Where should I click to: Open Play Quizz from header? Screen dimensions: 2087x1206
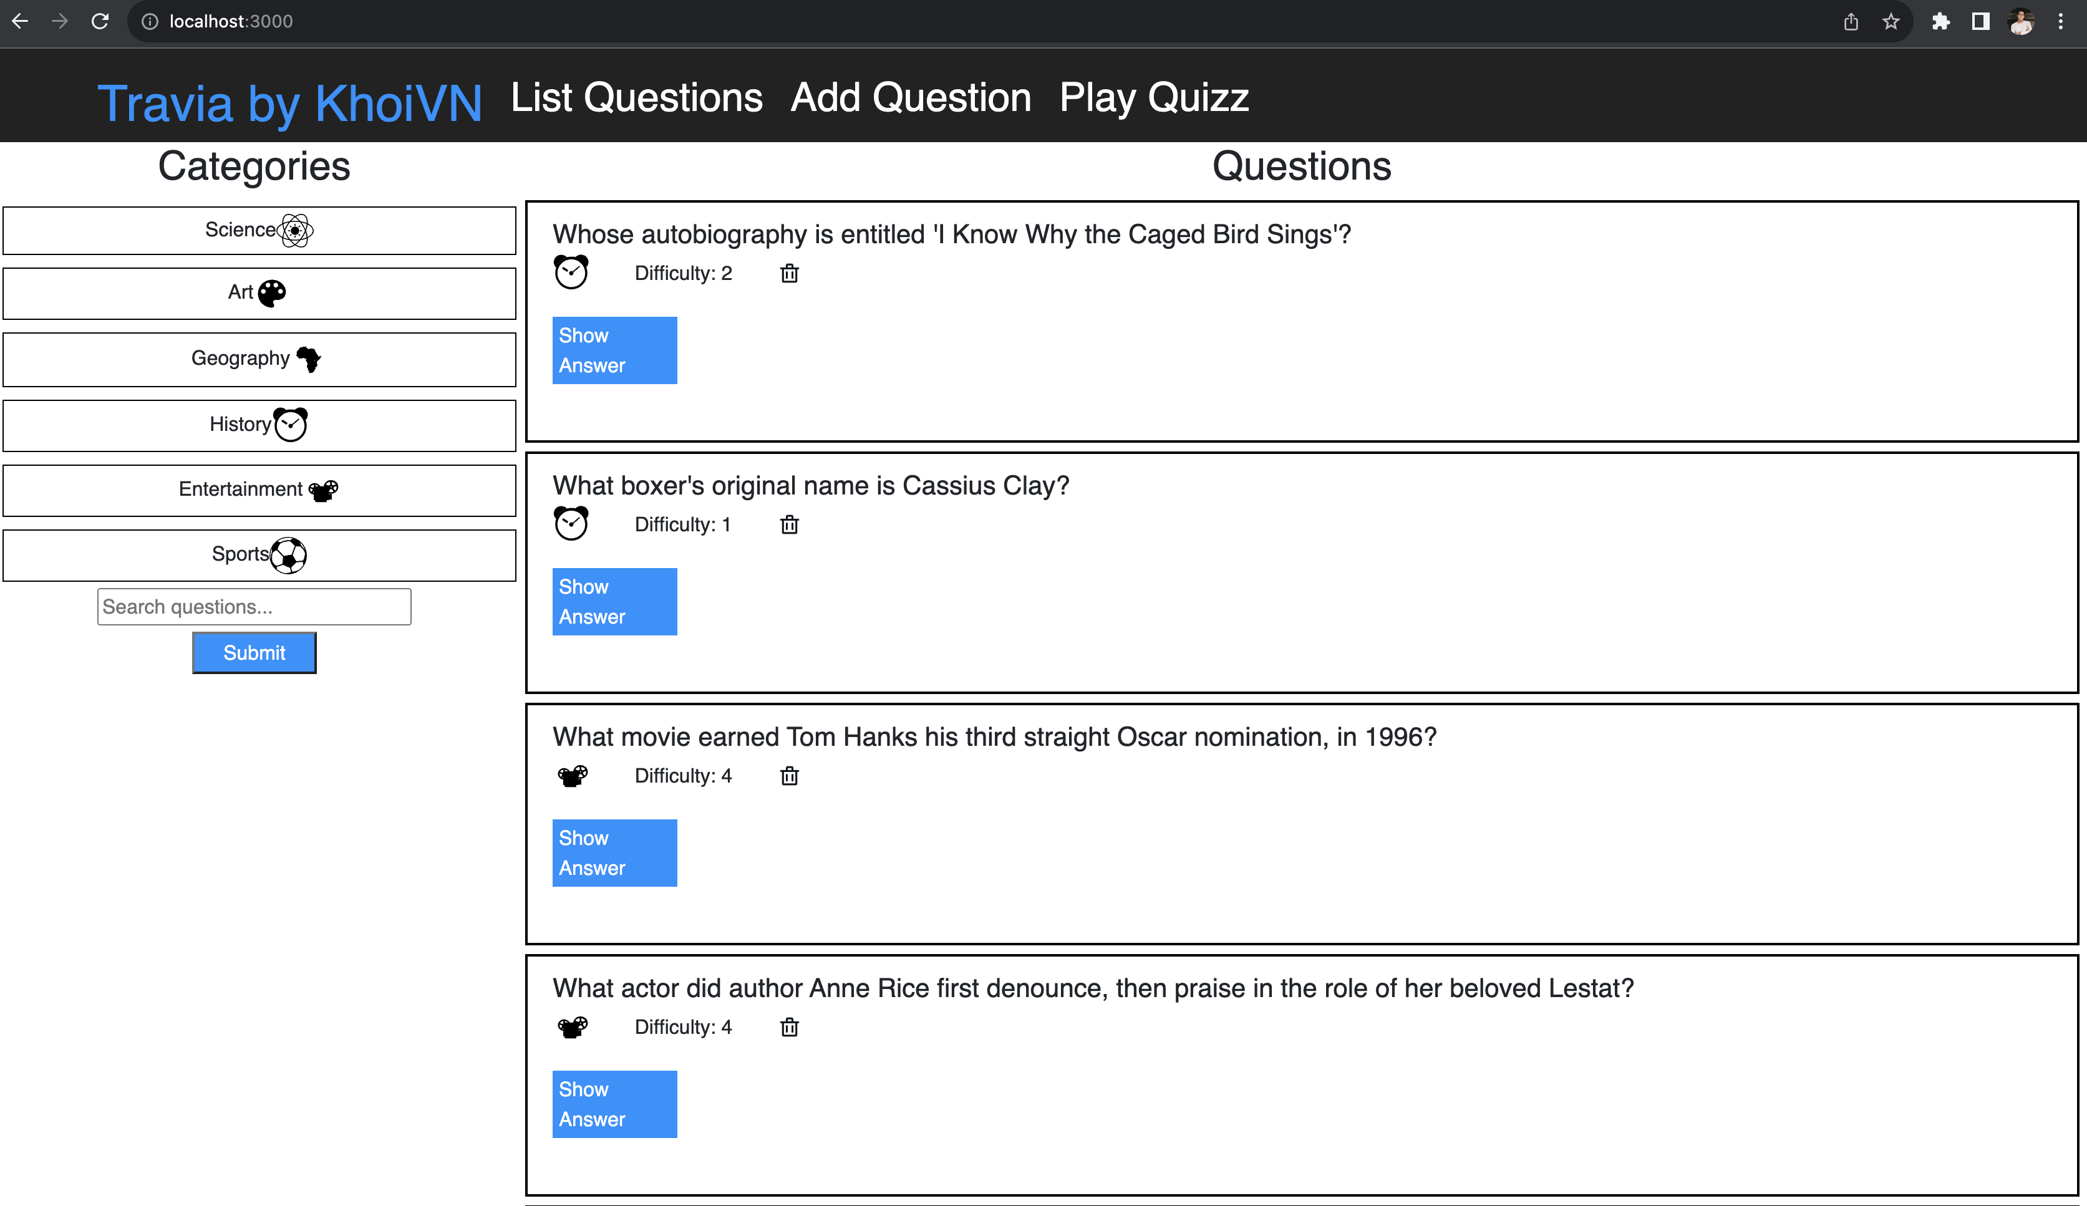click(1154, 98)
